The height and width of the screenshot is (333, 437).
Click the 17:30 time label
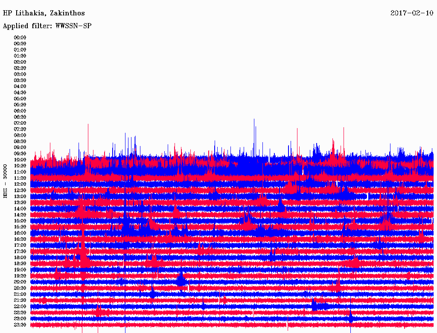coord(20,251)
